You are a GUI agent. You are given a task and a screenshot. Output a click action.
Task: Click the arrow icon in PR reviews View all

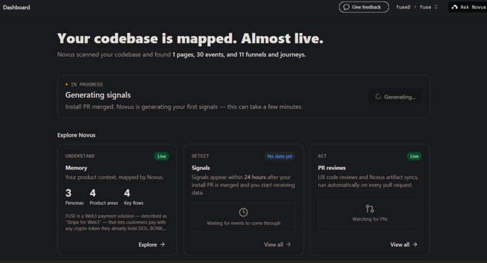[x=415, y=245]
